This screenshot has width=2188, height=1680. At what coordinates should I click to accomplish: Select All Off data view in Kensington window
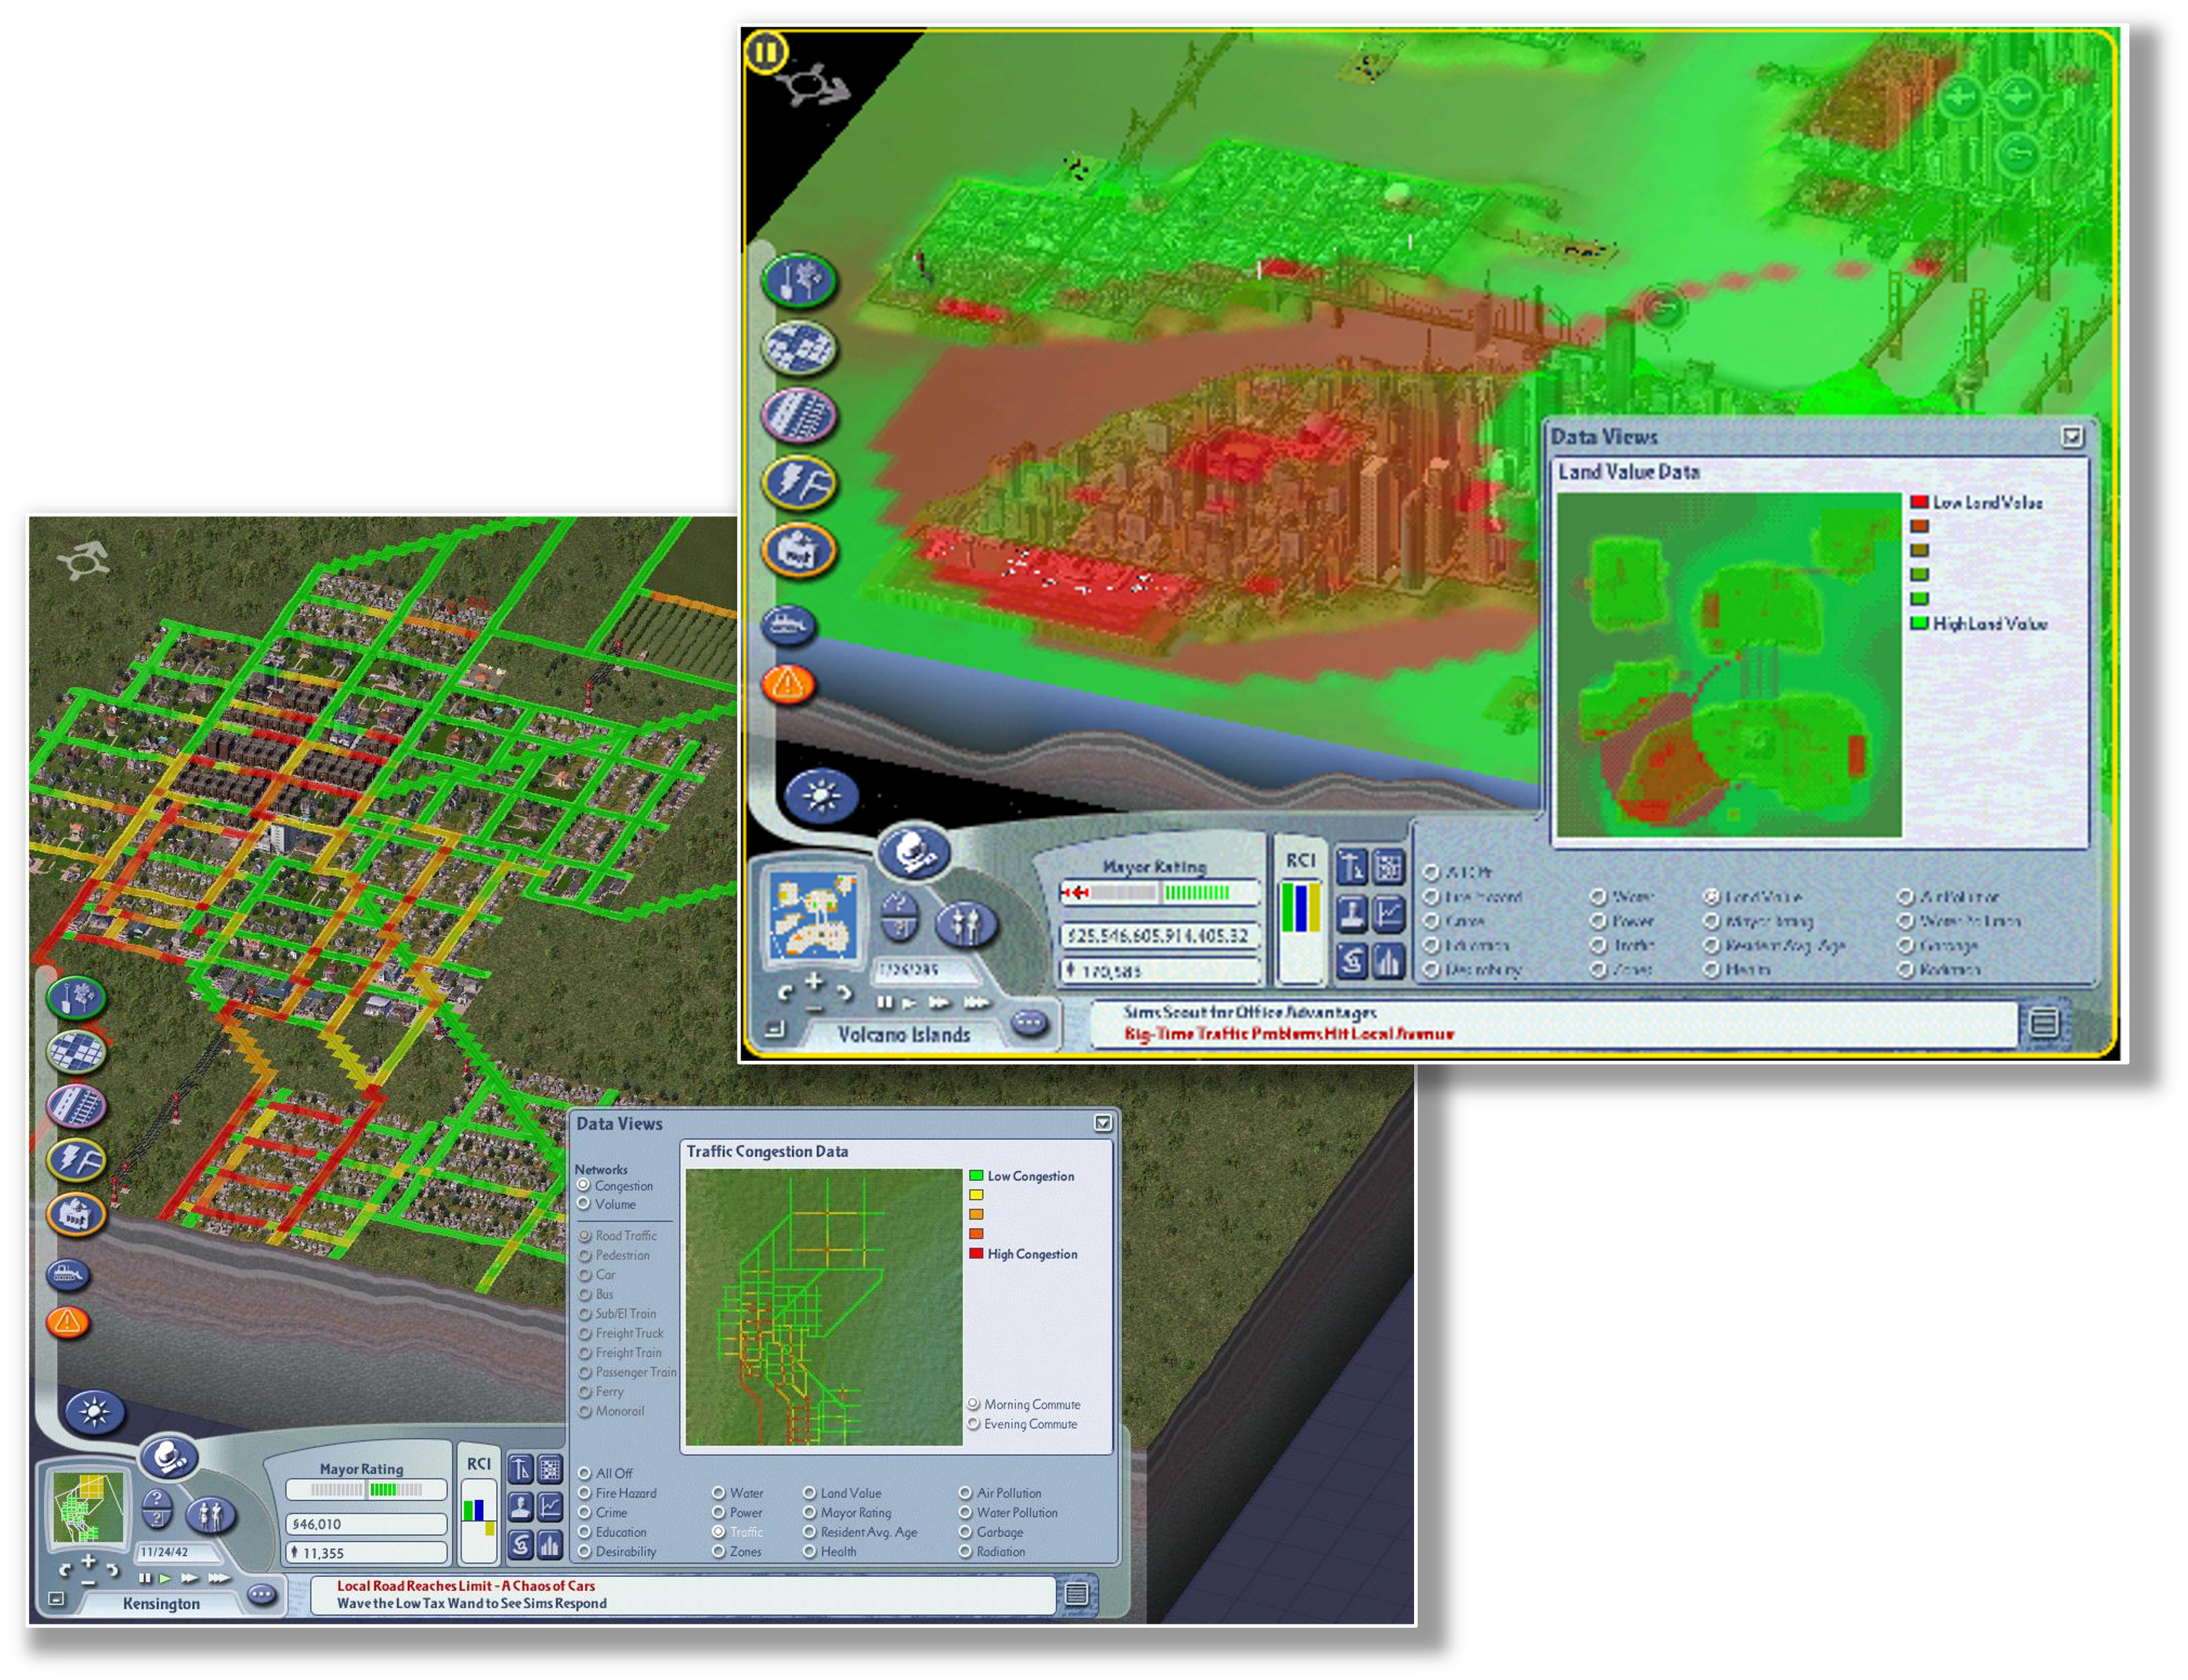[x=606, y=1473]
